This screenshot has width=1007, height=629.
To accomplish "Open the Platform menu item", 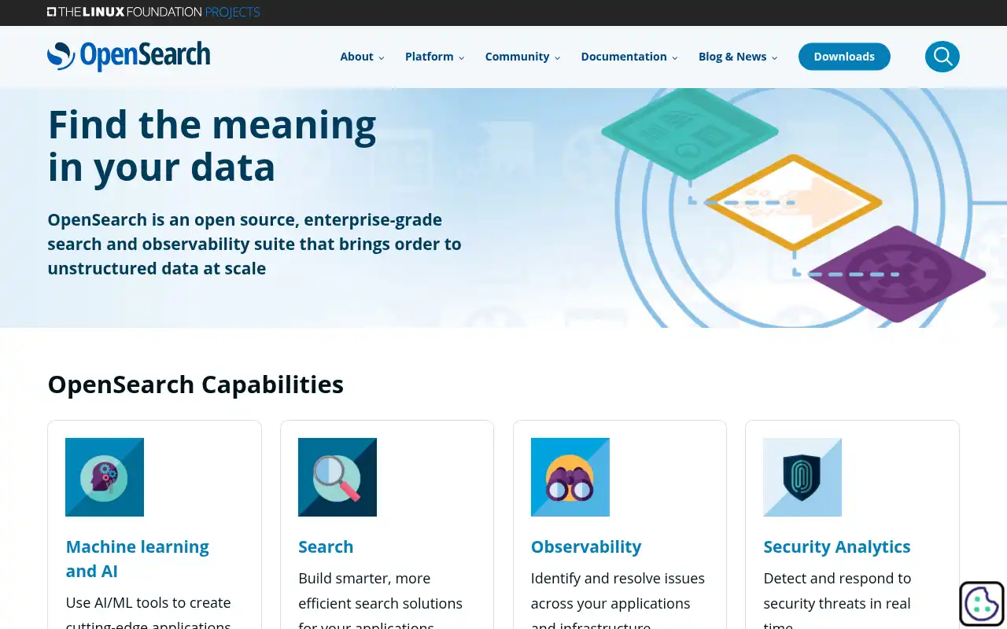I will click(x=429, y=57).
